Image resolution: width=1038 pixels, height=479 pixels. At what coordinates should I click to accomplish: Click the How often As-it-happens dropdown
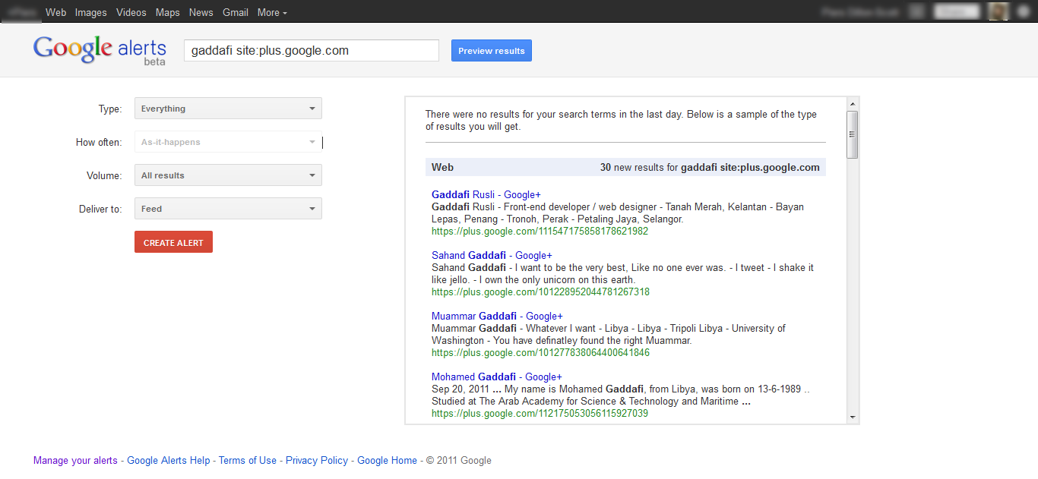click(228, 142)
